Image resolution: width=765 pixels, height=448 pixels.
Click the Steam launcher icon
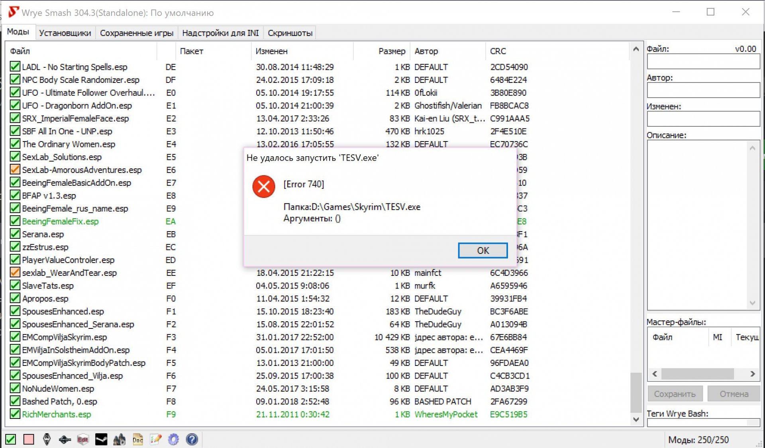(101, 439)
